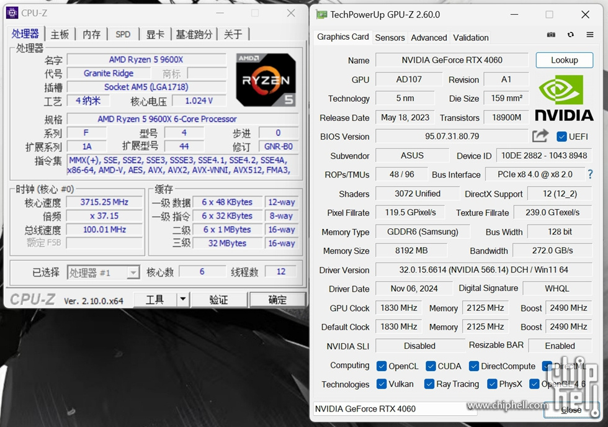
Task: Toggle the CUDA checkbox
Action: click(x=430, y=366)
